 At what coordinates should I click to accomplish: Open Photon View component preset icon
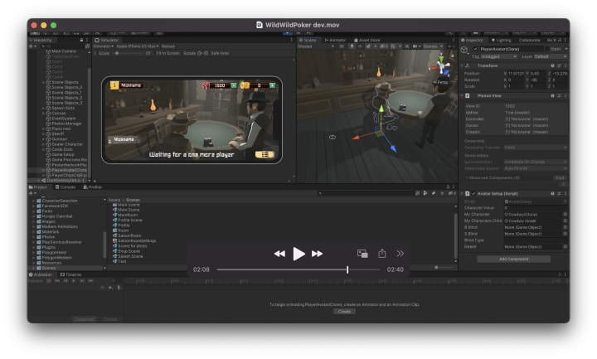pos(559,96)
